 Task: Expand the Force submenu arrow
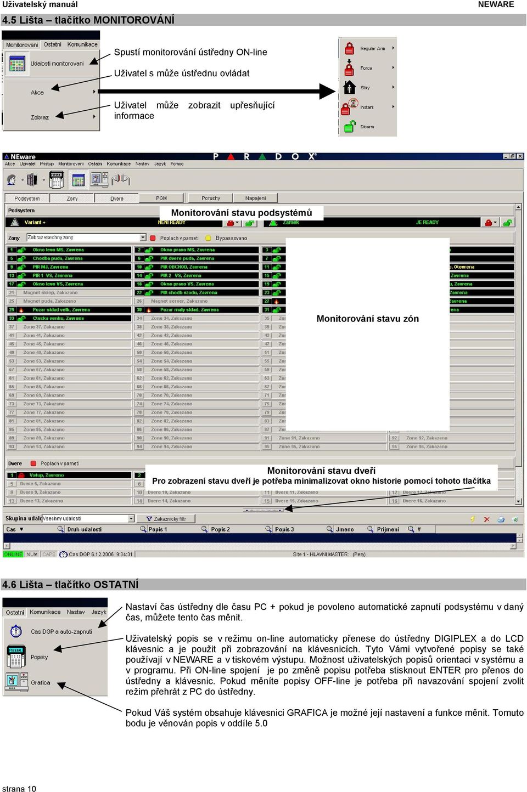click(393, 68)
